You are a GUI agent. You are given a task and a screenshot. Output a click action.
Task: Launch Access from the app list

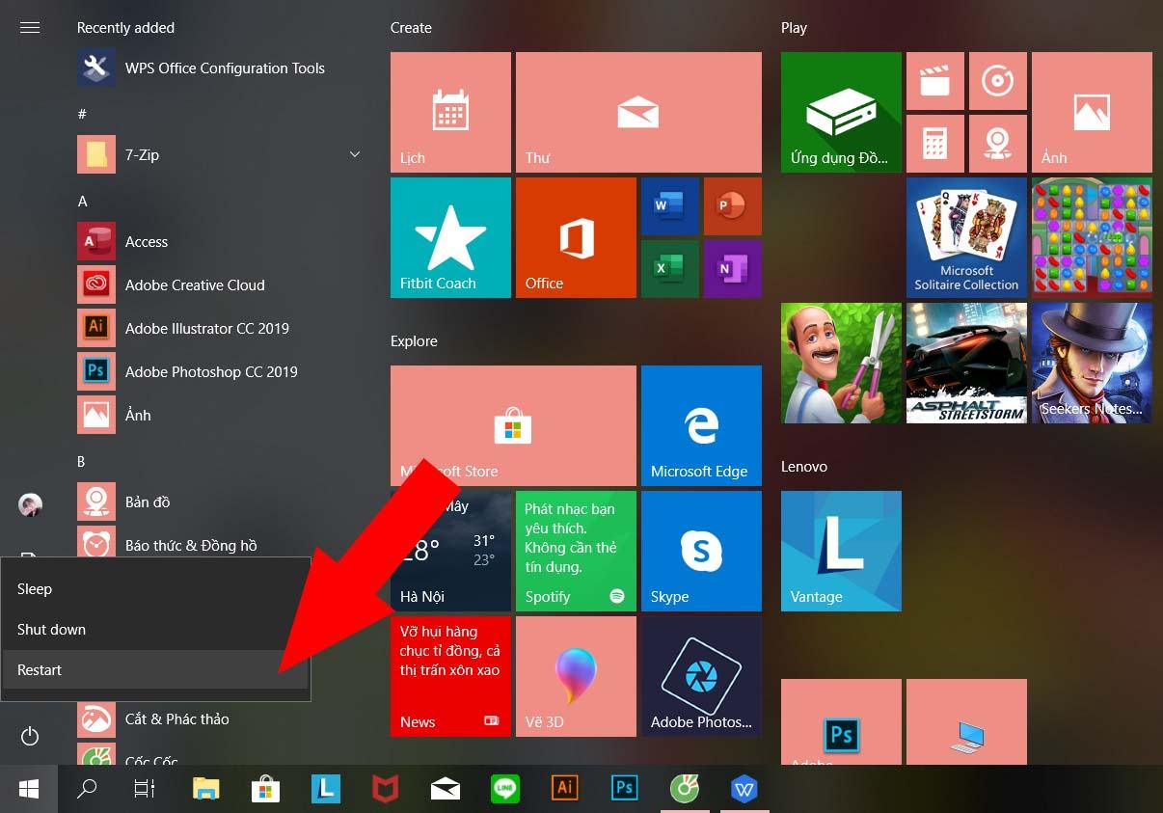[x=220, y=242]
